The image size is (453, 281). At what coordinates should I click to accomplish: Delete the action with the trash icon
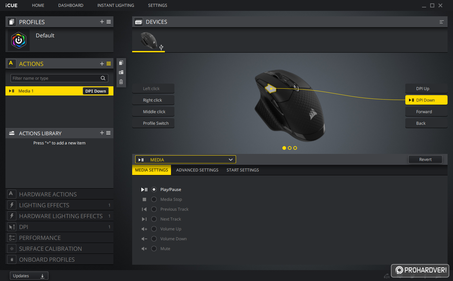(121, 82)
